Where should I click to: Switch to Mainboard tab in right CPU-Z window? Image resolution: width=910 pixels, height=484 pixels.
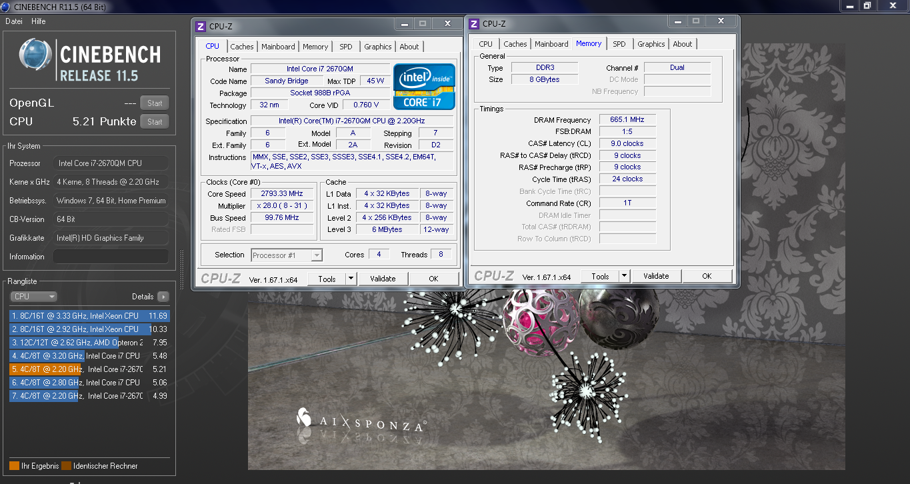point(552,44)
